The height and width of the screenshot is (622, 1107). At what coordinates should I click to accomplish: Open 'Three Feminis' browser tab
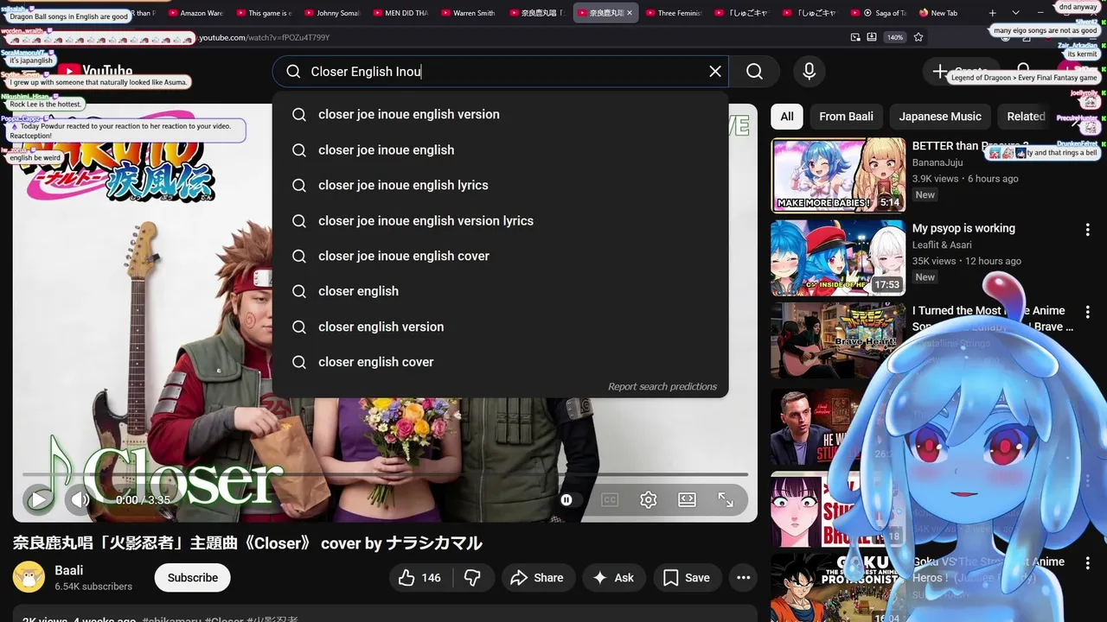tap(674, 13)
